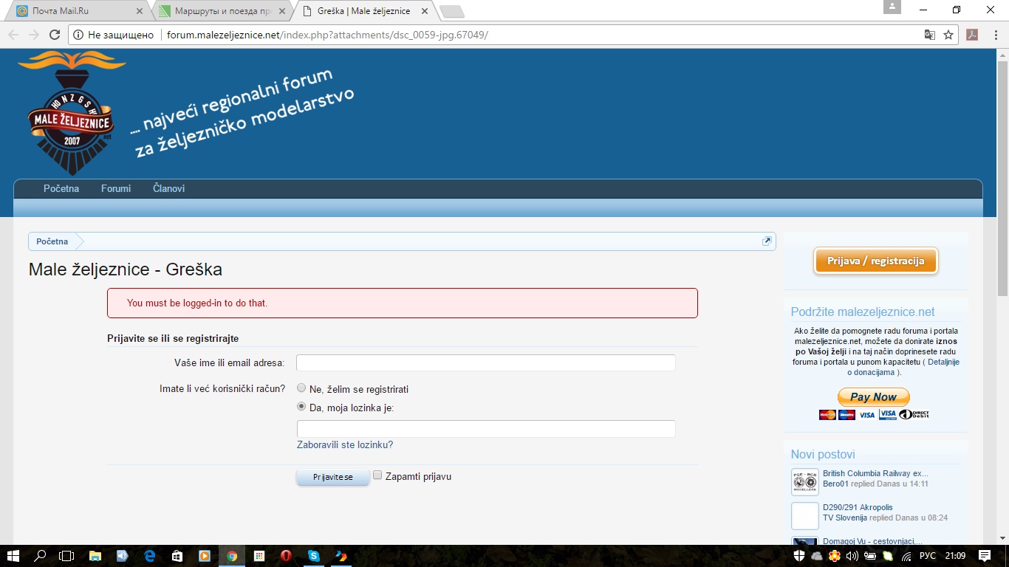Focus the "Vaše ime ili email adresa" field

[485, 362]
